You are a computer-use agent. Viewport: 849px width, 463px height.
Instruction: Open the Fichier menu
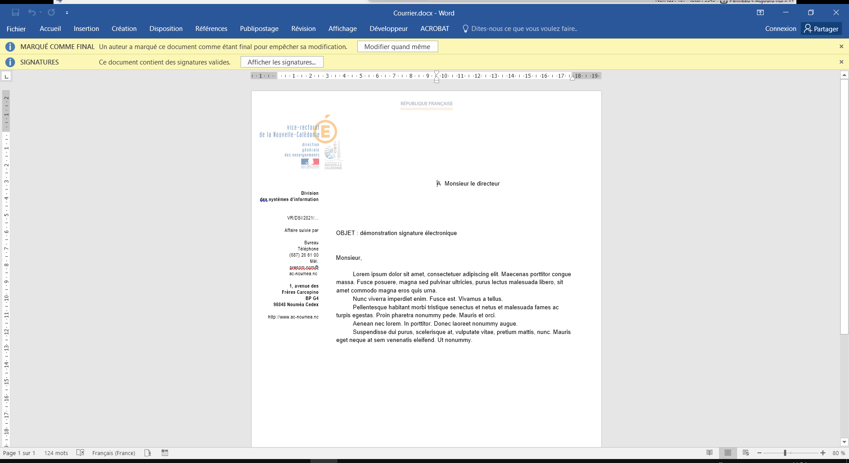coord(16,29)
